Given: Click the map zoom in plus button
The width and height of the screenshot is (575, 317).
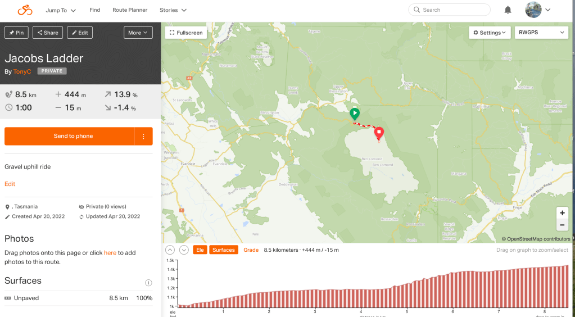Looking at the screenshot, I should point(562,213).
